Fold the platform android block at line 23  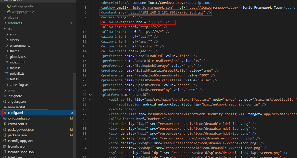pos(90,95)
